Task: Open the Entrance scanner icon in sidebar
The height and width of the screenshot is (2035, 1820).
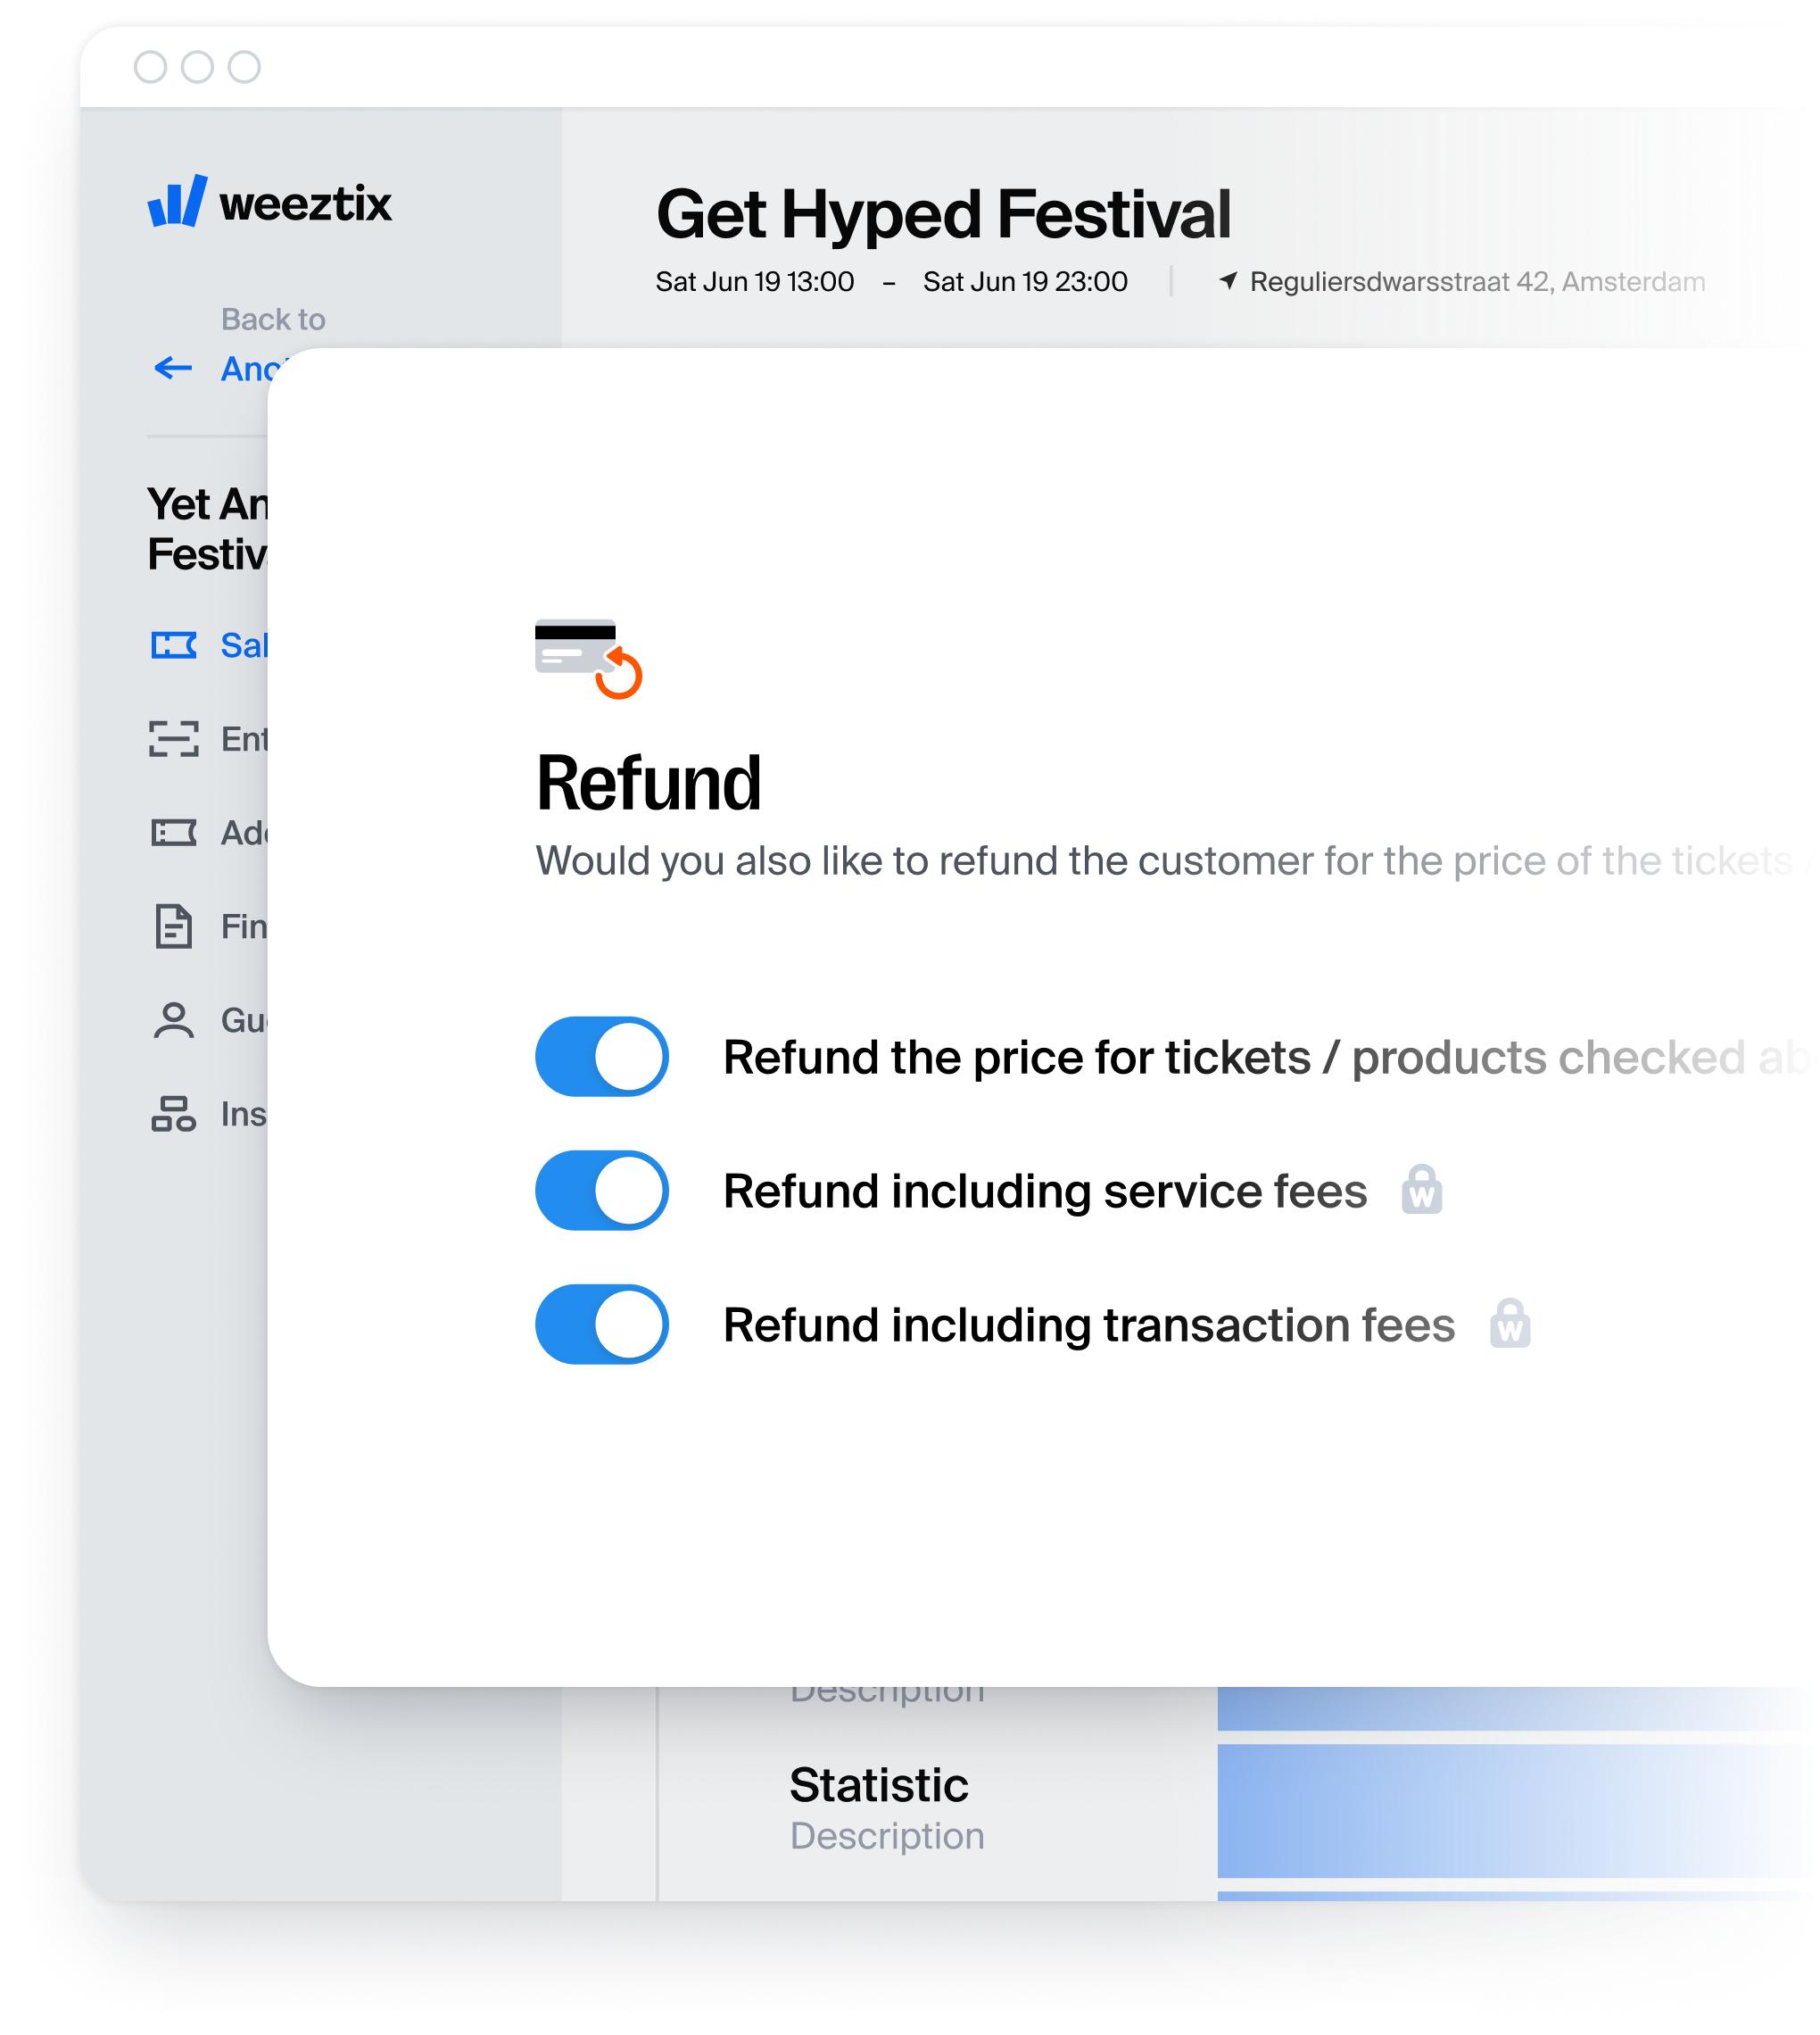Action: tap(174, 738)
